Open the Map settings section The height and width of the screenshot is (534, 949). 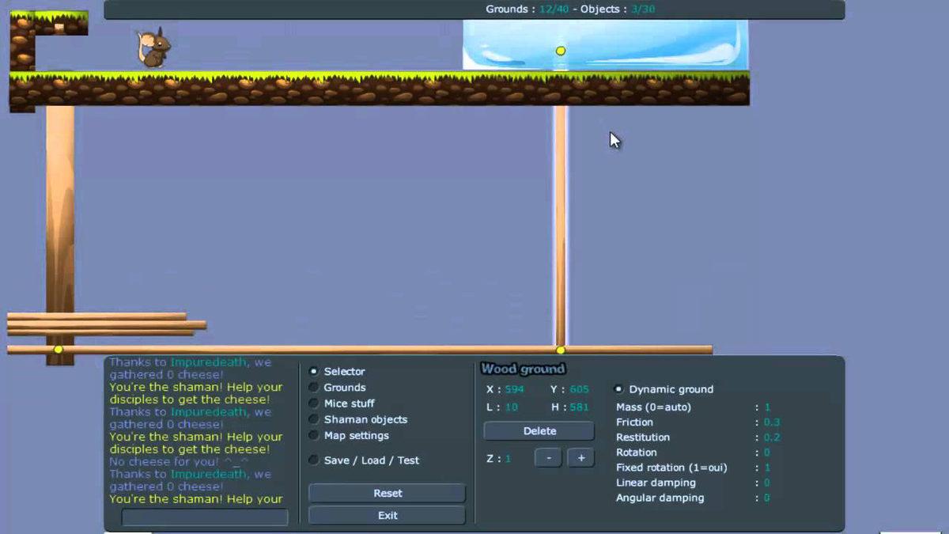pyautogui.click(x=314, y=436)
